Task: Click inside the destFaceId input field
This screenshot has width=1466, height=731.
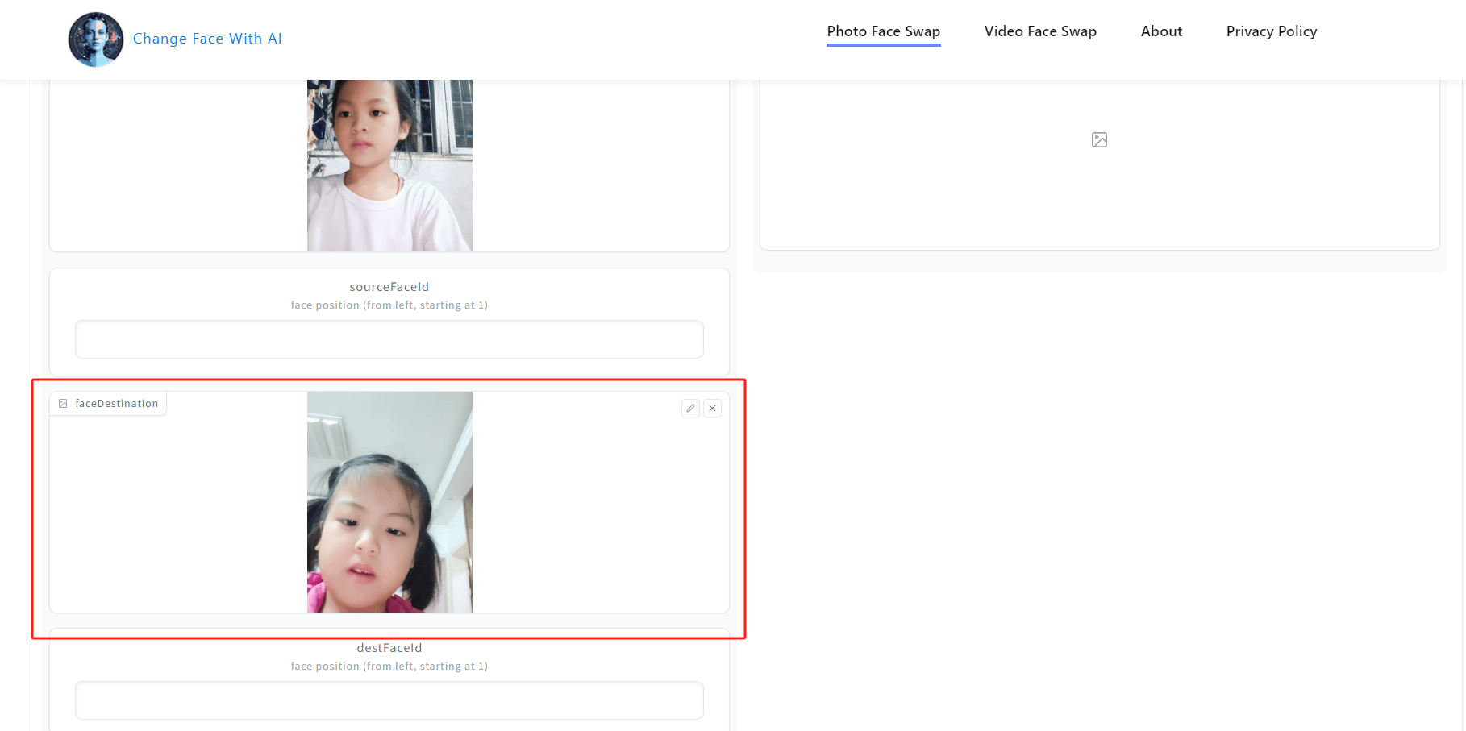Action: (x=389, y=700)
